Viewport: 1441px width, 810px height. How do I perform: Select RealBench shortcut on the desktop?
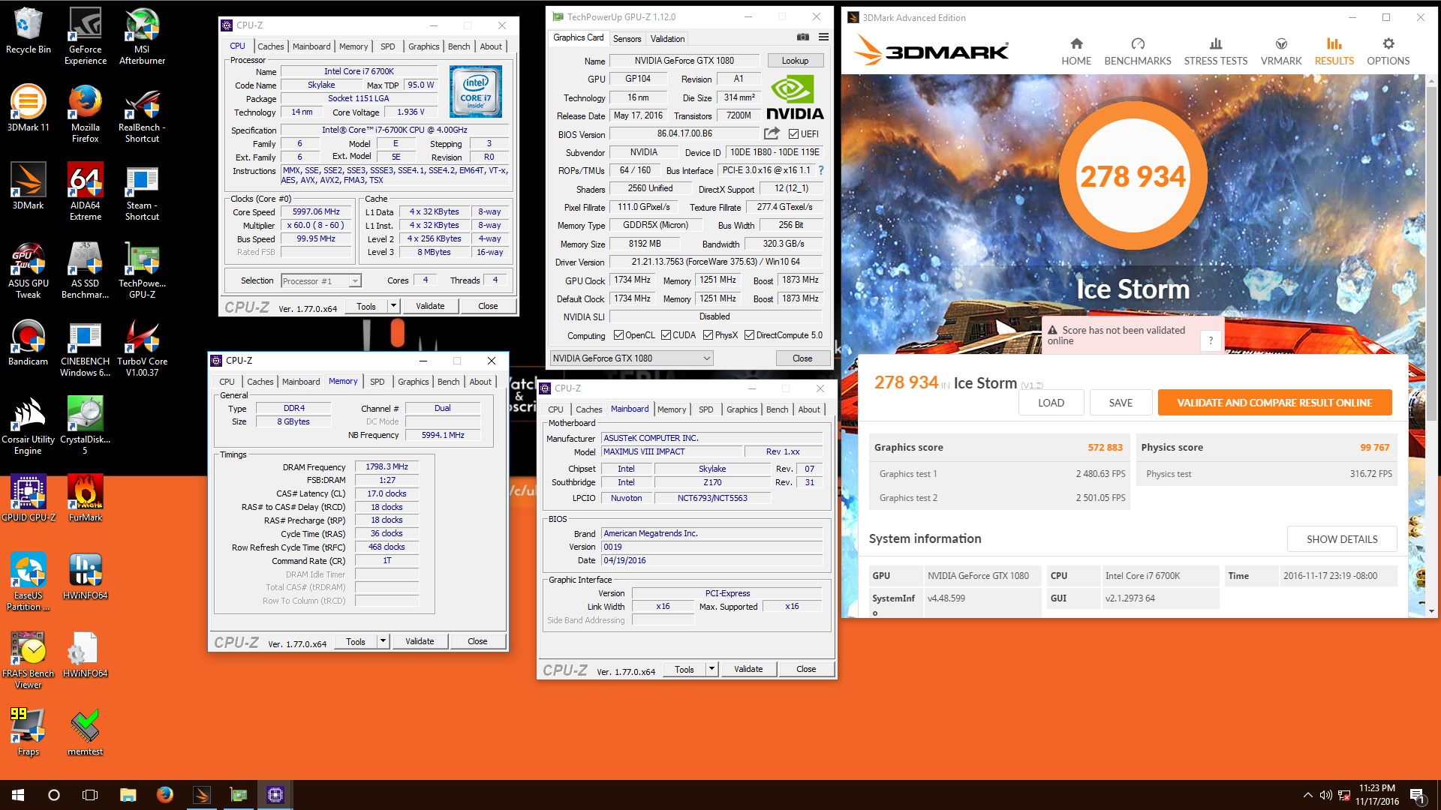pos(142,114)
